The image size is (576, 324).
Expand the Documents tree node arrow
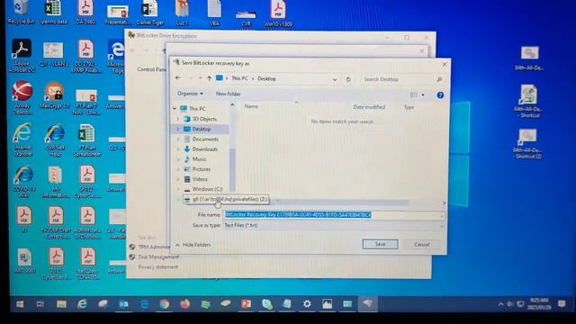pyautogui.click(x=178, y=139)
